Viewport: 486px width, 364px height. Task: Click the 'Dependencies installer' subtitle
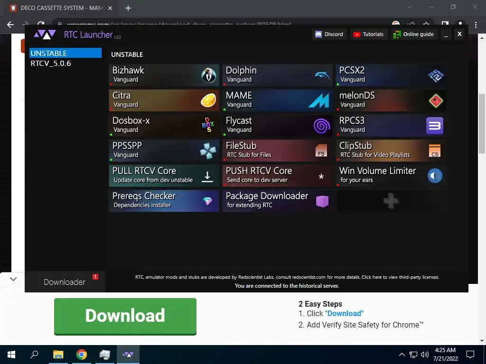pyautogui.click(x=142, y=205)
